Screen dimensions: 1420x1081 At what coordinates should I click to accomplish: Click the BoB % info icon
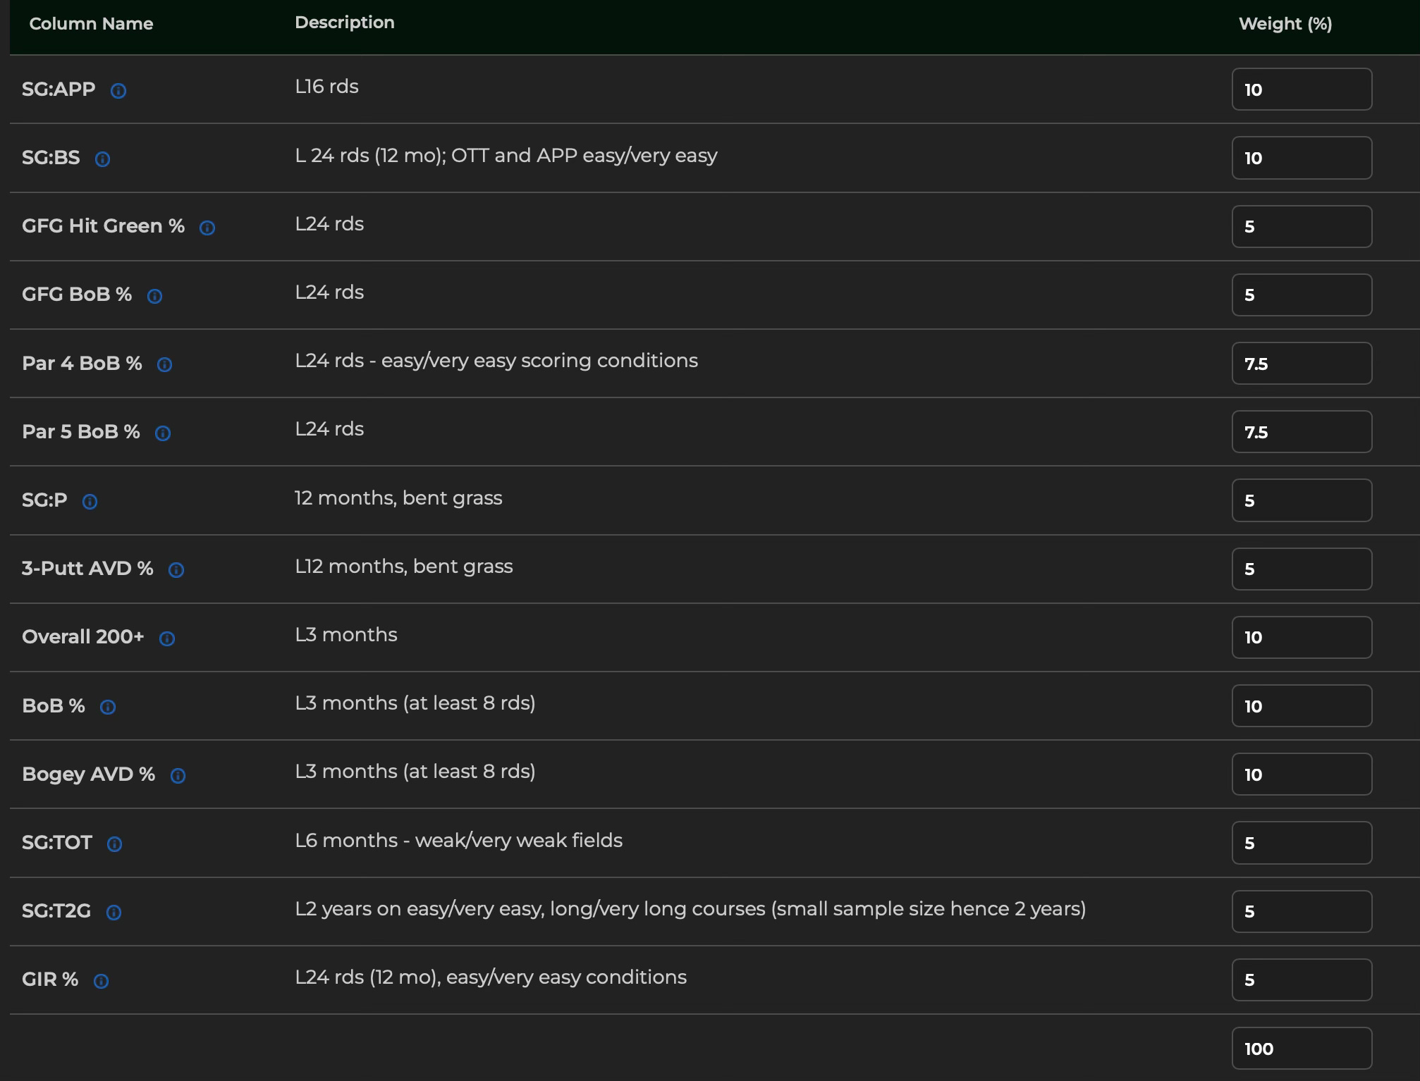tap(108, 707)
